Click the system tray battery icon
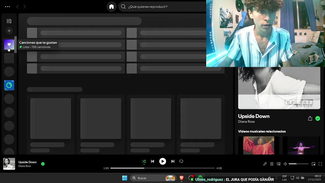Screen dimensions: 325x183 pos(303,178)
